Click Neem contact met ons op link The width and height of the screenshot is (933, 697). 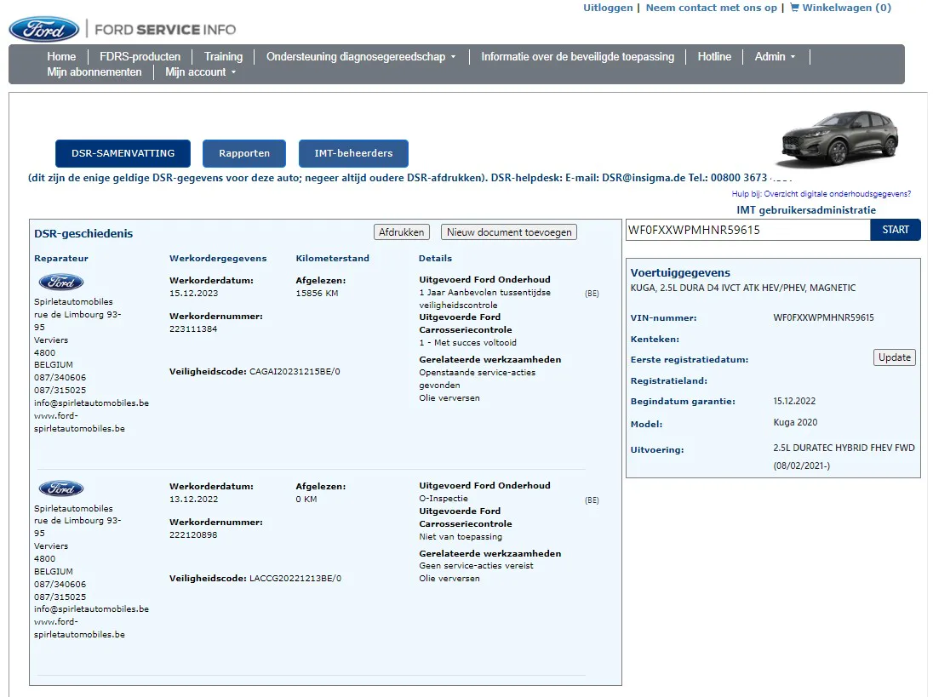pyautogui.click(x=711, y=8)
